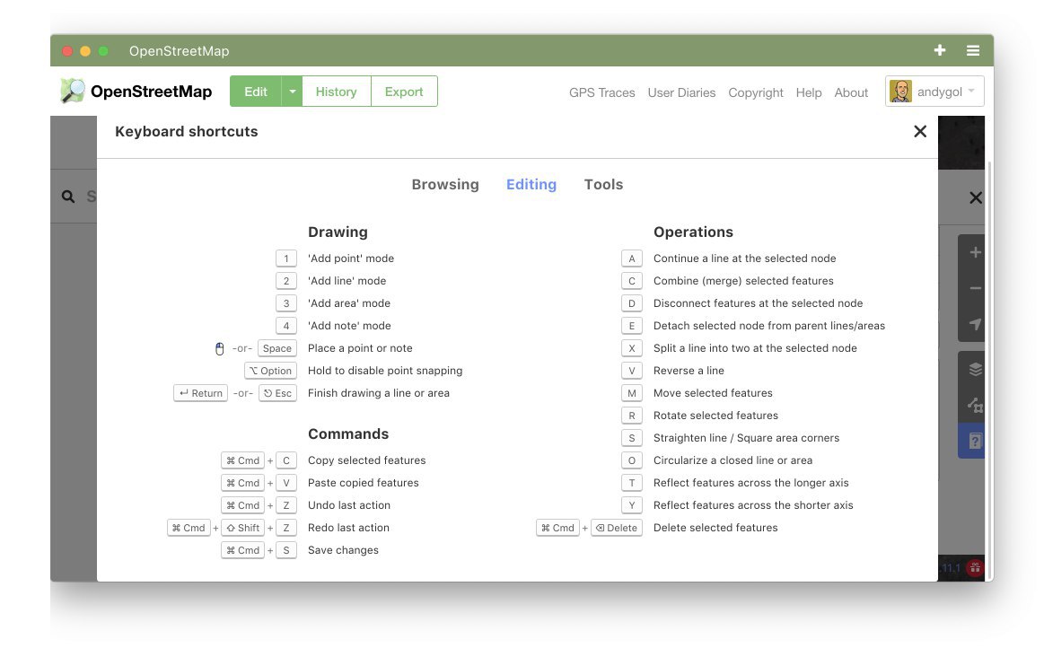The width and height of the screenshot is (1044, 648).
Task: Click the M key cap for Move
Action: pos(631,393)
